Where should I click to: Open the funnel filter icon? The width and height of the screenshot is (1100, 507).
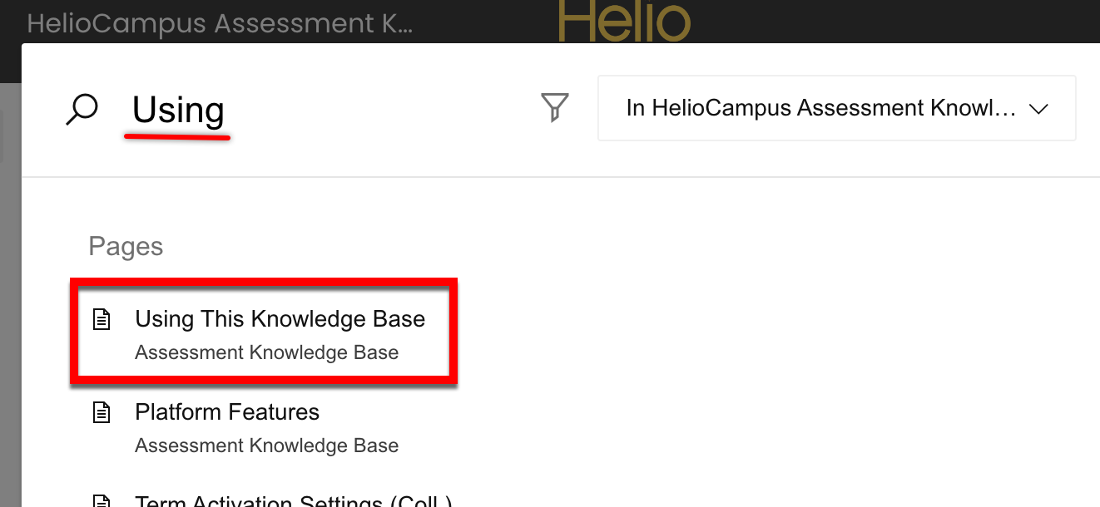click(x=555, y=108)
